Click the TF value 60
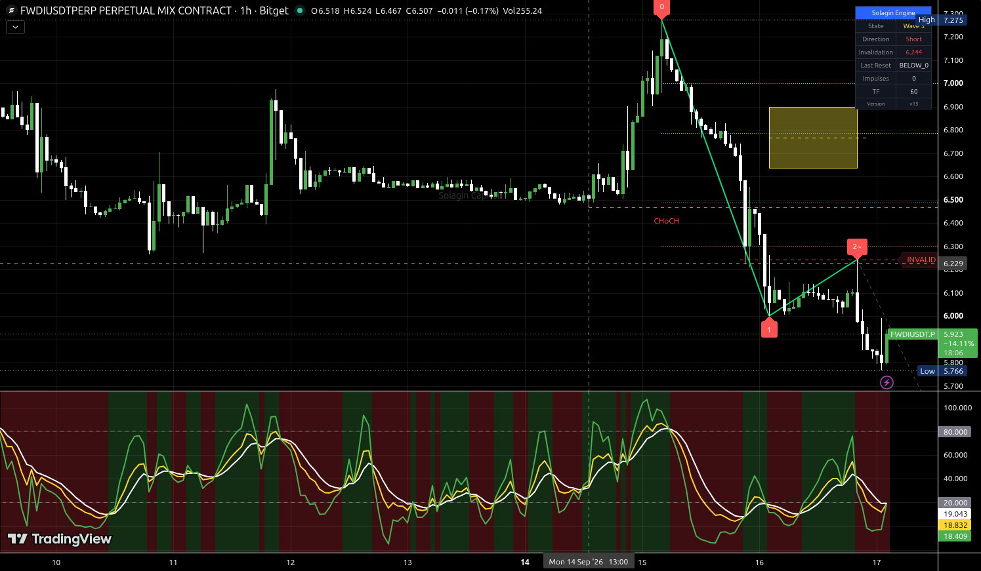Screen dimensions: 981x571 click(913, 92)
